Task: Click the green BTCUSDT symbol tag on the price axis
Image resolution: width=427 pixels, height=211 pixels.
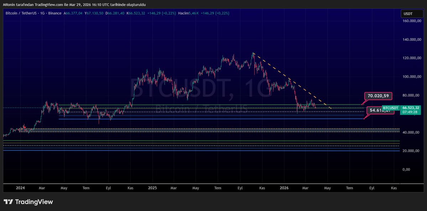Action: [391, 108]
